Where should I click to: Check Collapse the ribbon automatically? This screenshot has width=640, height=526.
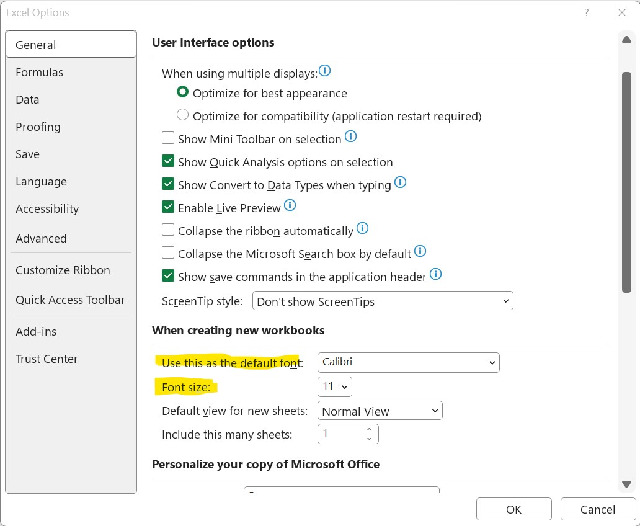168,230
